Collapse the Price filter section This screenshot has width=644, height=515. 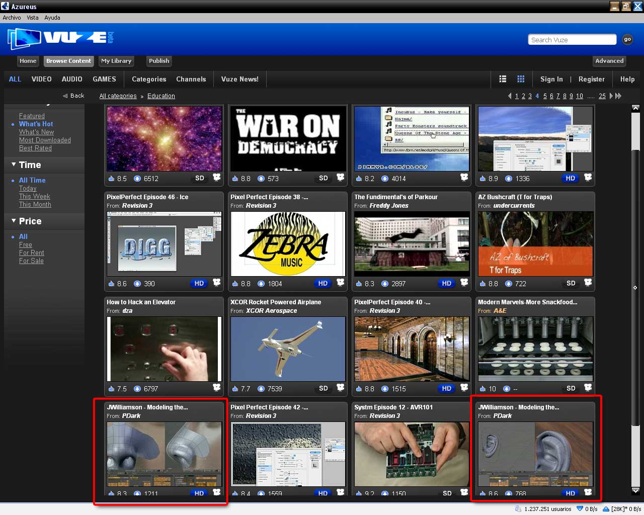[14, 221]
